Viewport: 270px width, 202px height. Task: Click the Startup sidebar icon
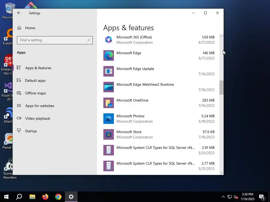click(x=19, y=131)
